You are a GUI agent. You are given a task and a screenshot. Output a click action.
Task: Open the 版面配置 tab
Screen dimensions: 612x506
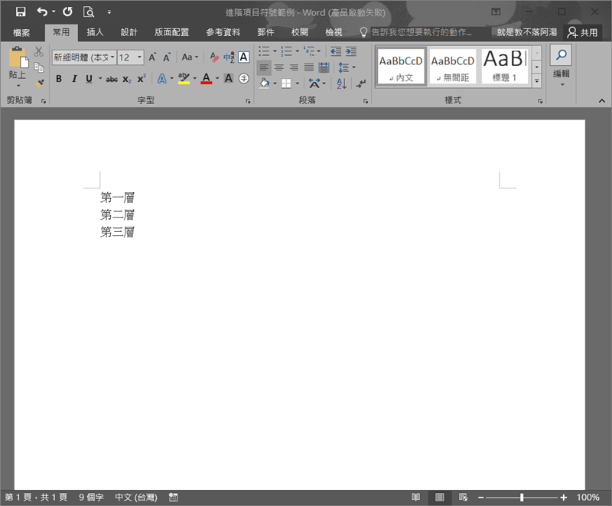[x=171, y=32]
